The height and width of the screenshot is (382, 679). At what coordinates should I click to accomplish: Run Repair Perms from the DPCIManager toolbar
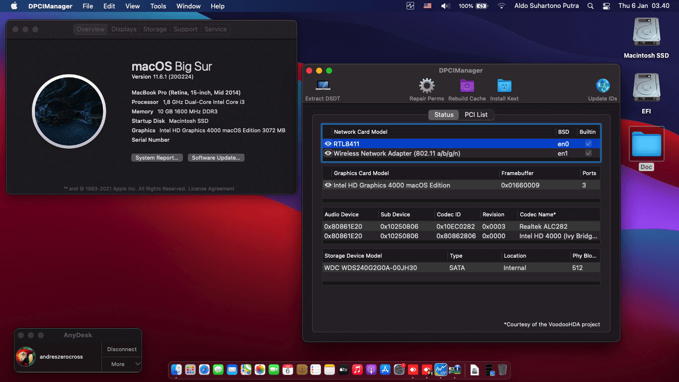click(426, 86)
